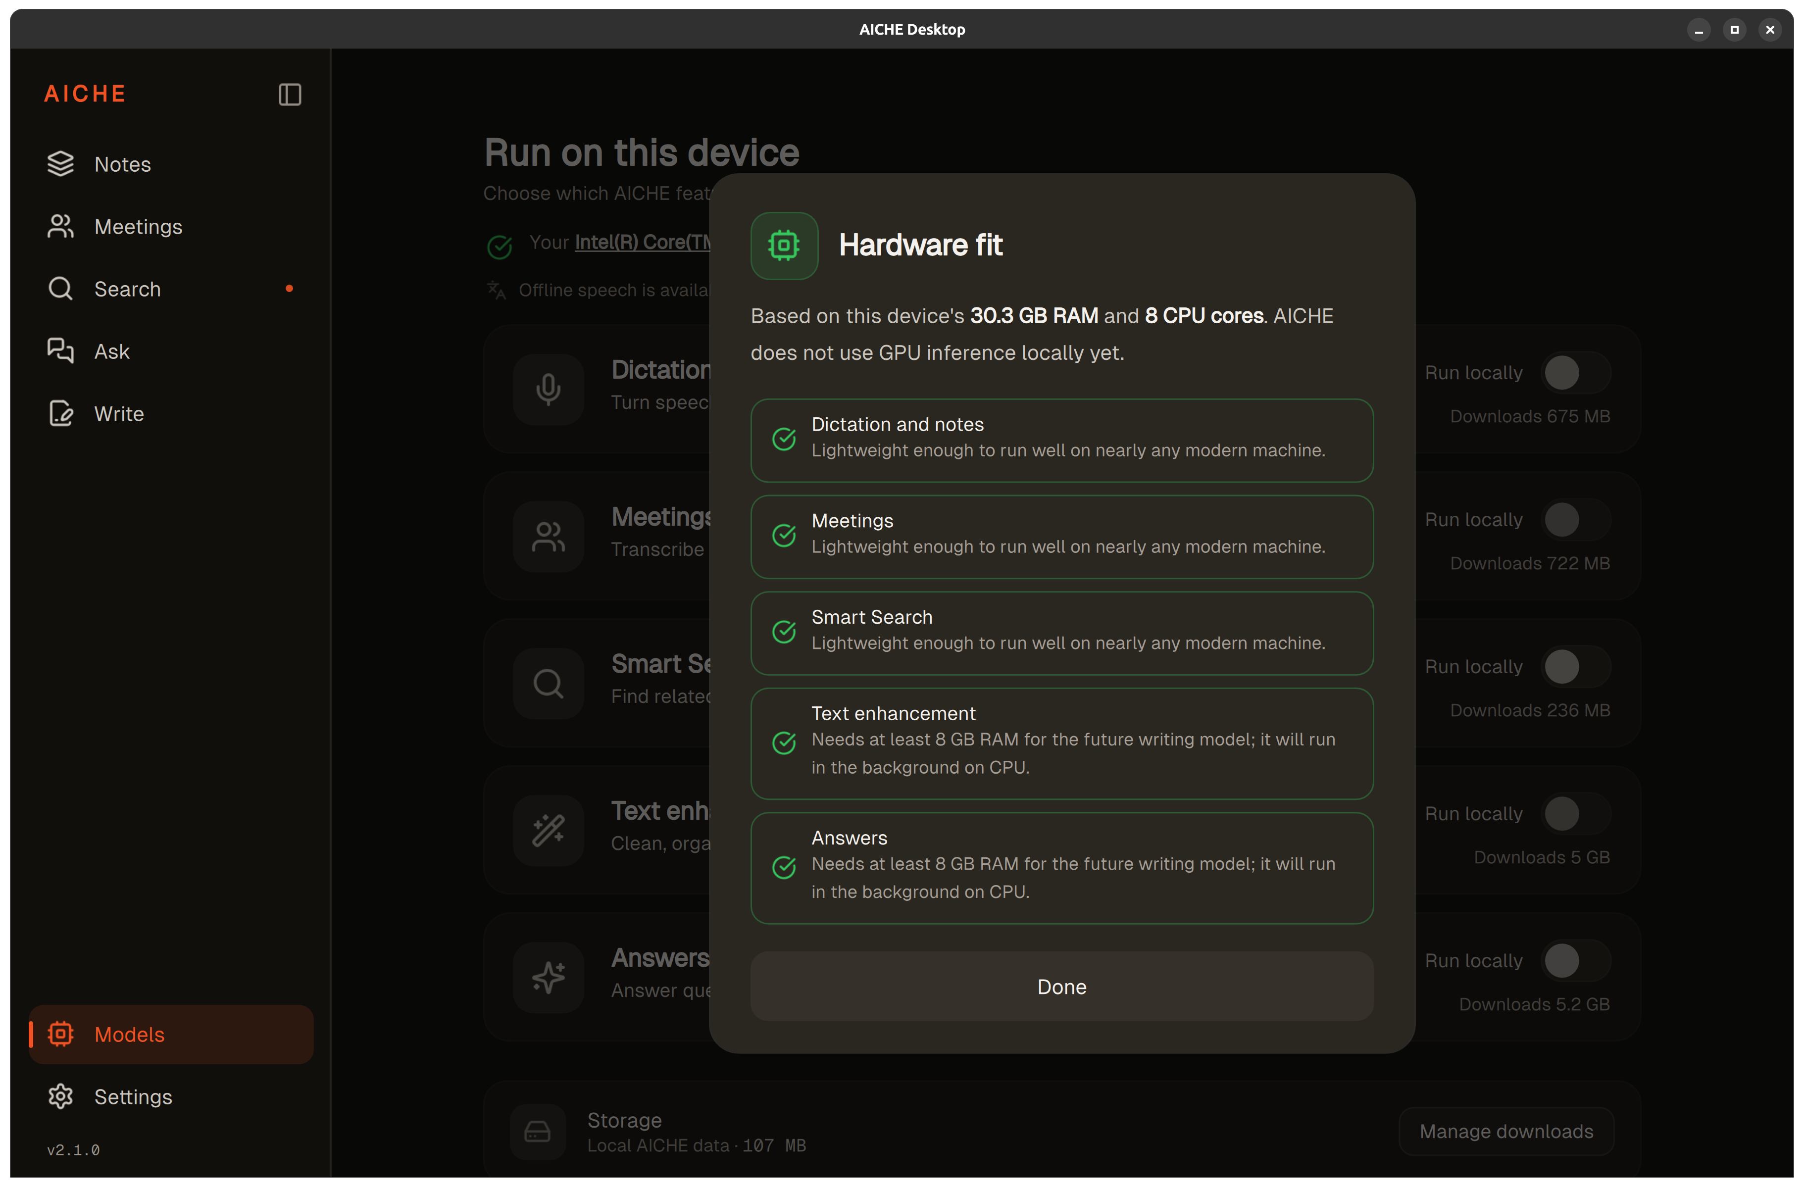Click the Manage downloads button
Screen dimensions: 1804x1188
click(x=1506, y=1131)
